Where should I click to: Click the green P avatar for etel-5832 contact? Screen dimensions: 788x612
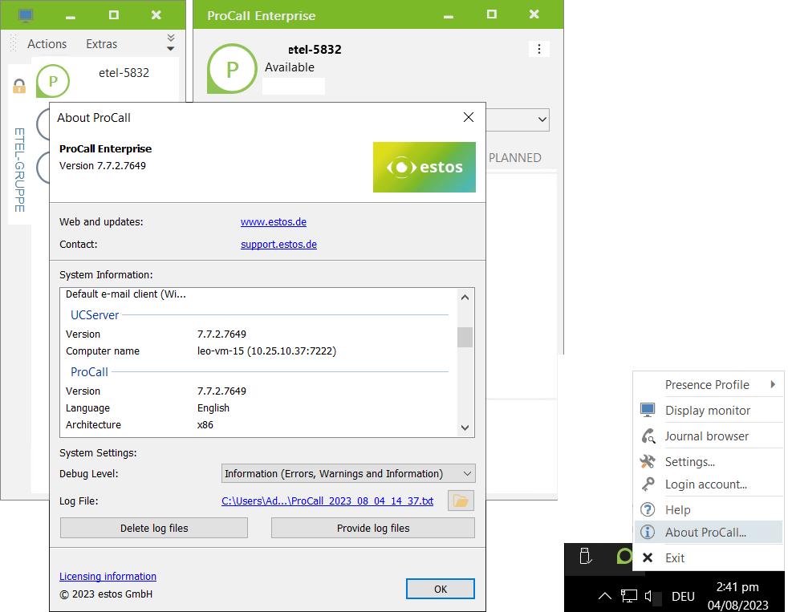coord(53,81)
